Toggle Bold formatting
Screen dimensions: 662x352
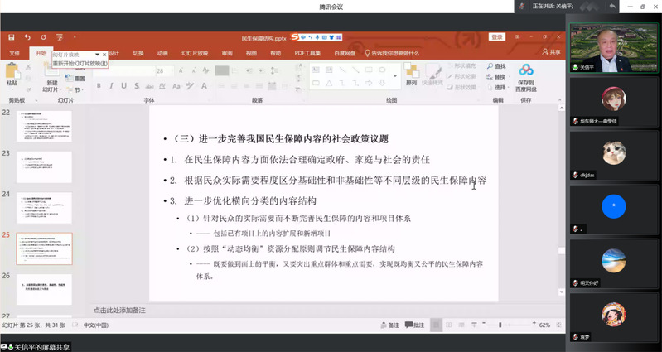point(99,85)
